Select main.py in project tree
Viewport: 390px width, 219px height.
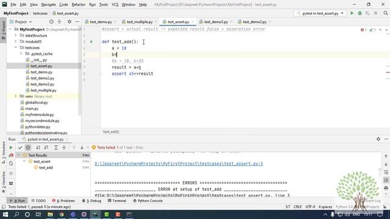click(x=32, y=108)
